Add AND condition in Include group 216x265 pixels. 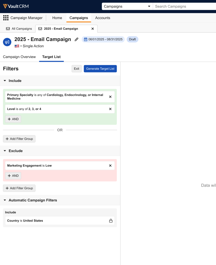coord(13,119)
